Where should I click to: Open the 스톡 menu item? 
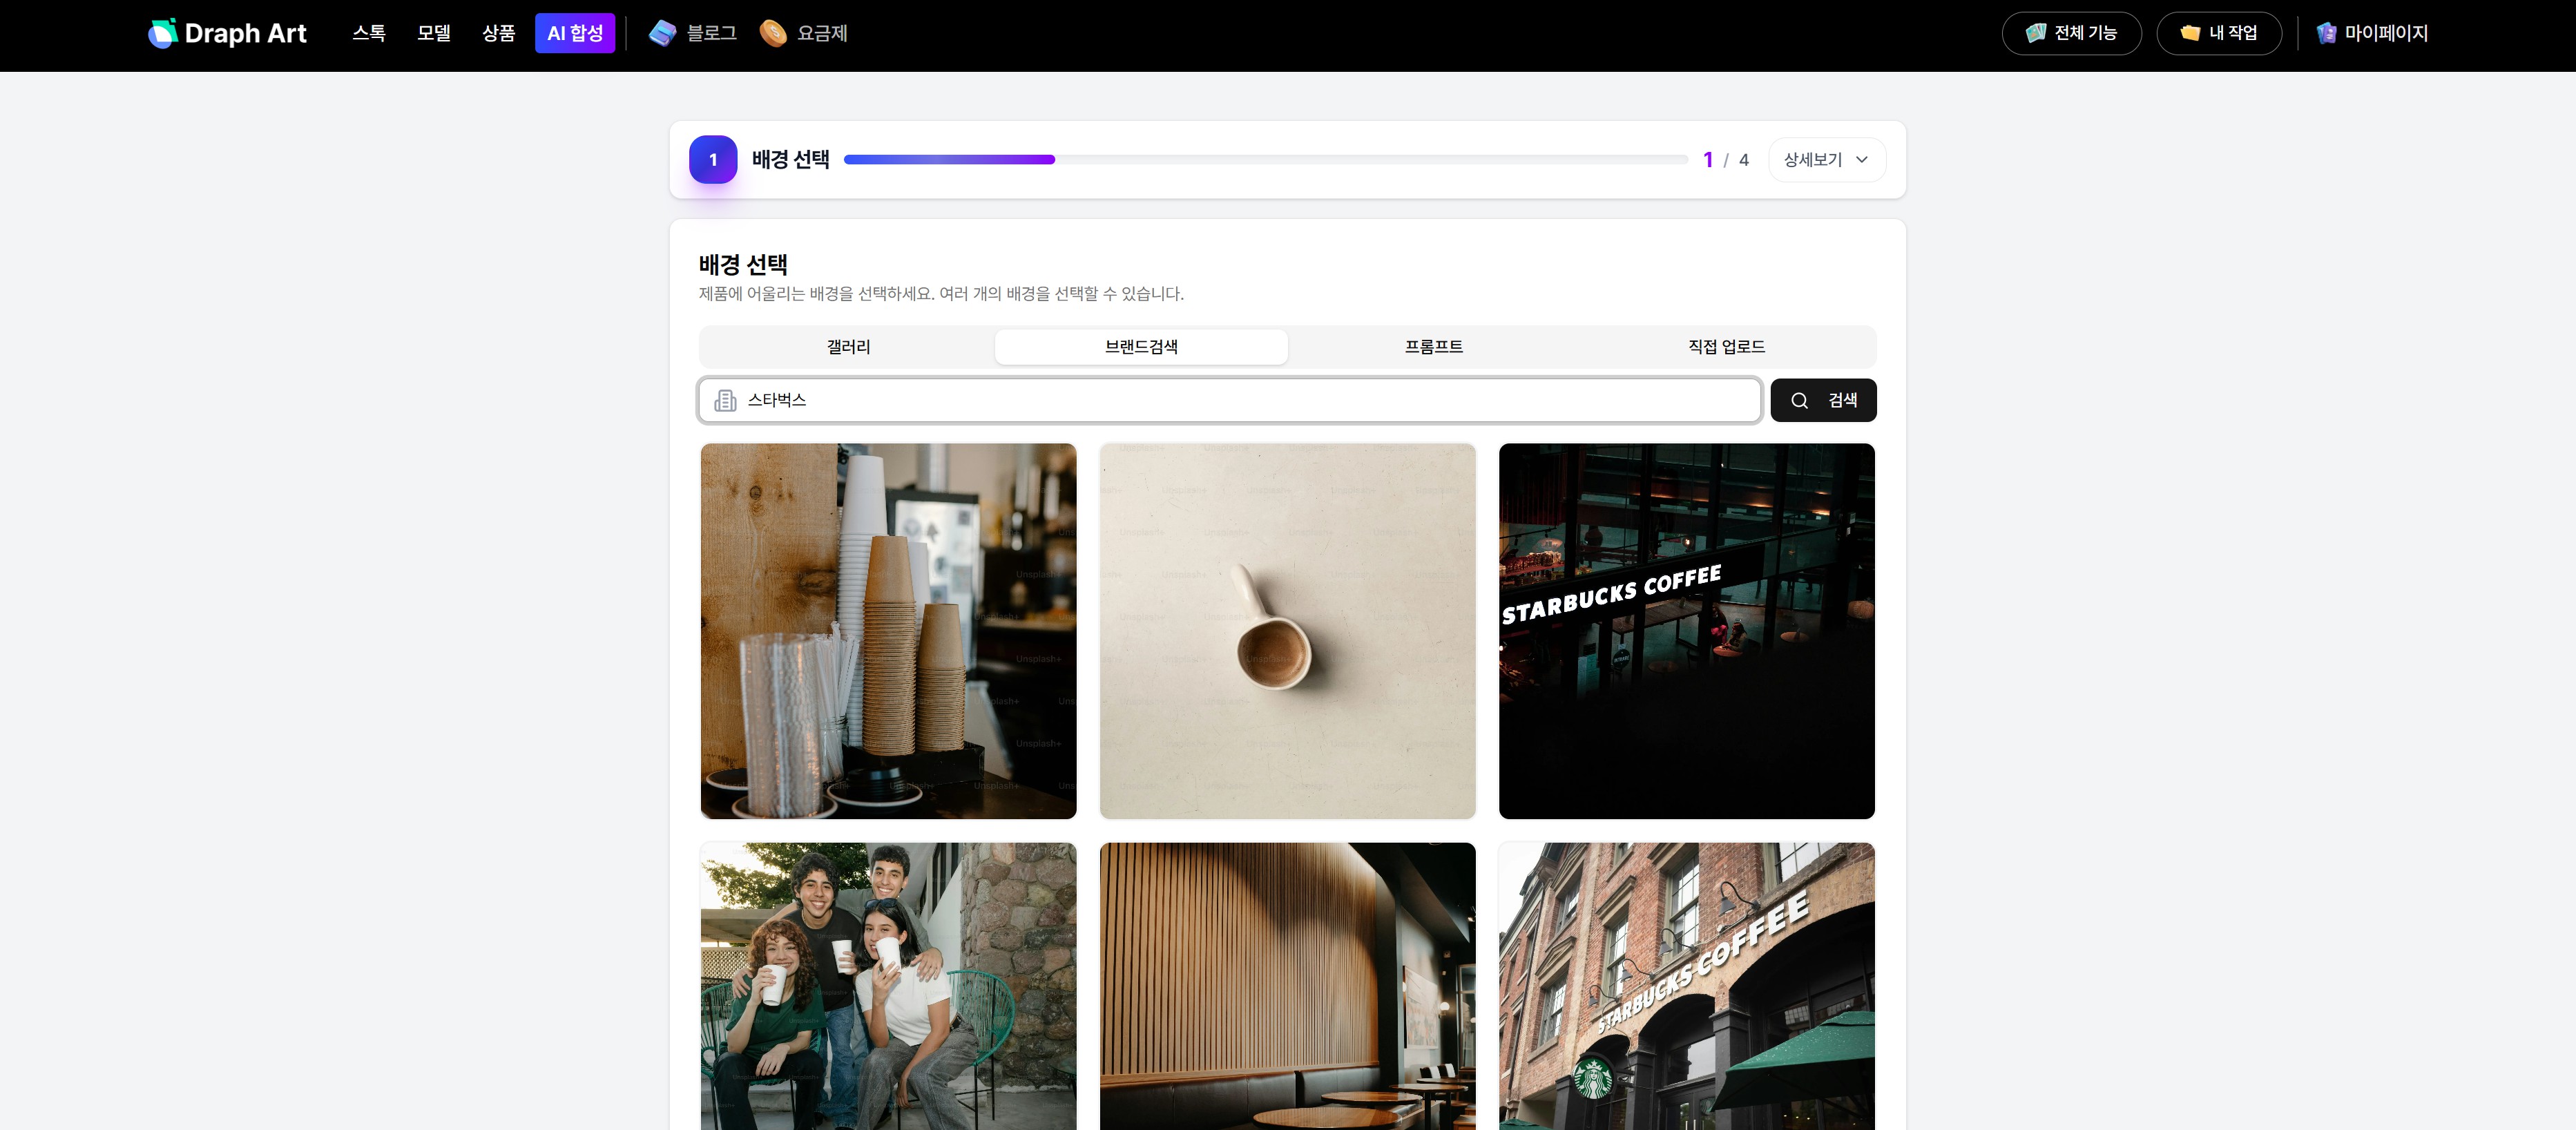(x=368, y=34)
